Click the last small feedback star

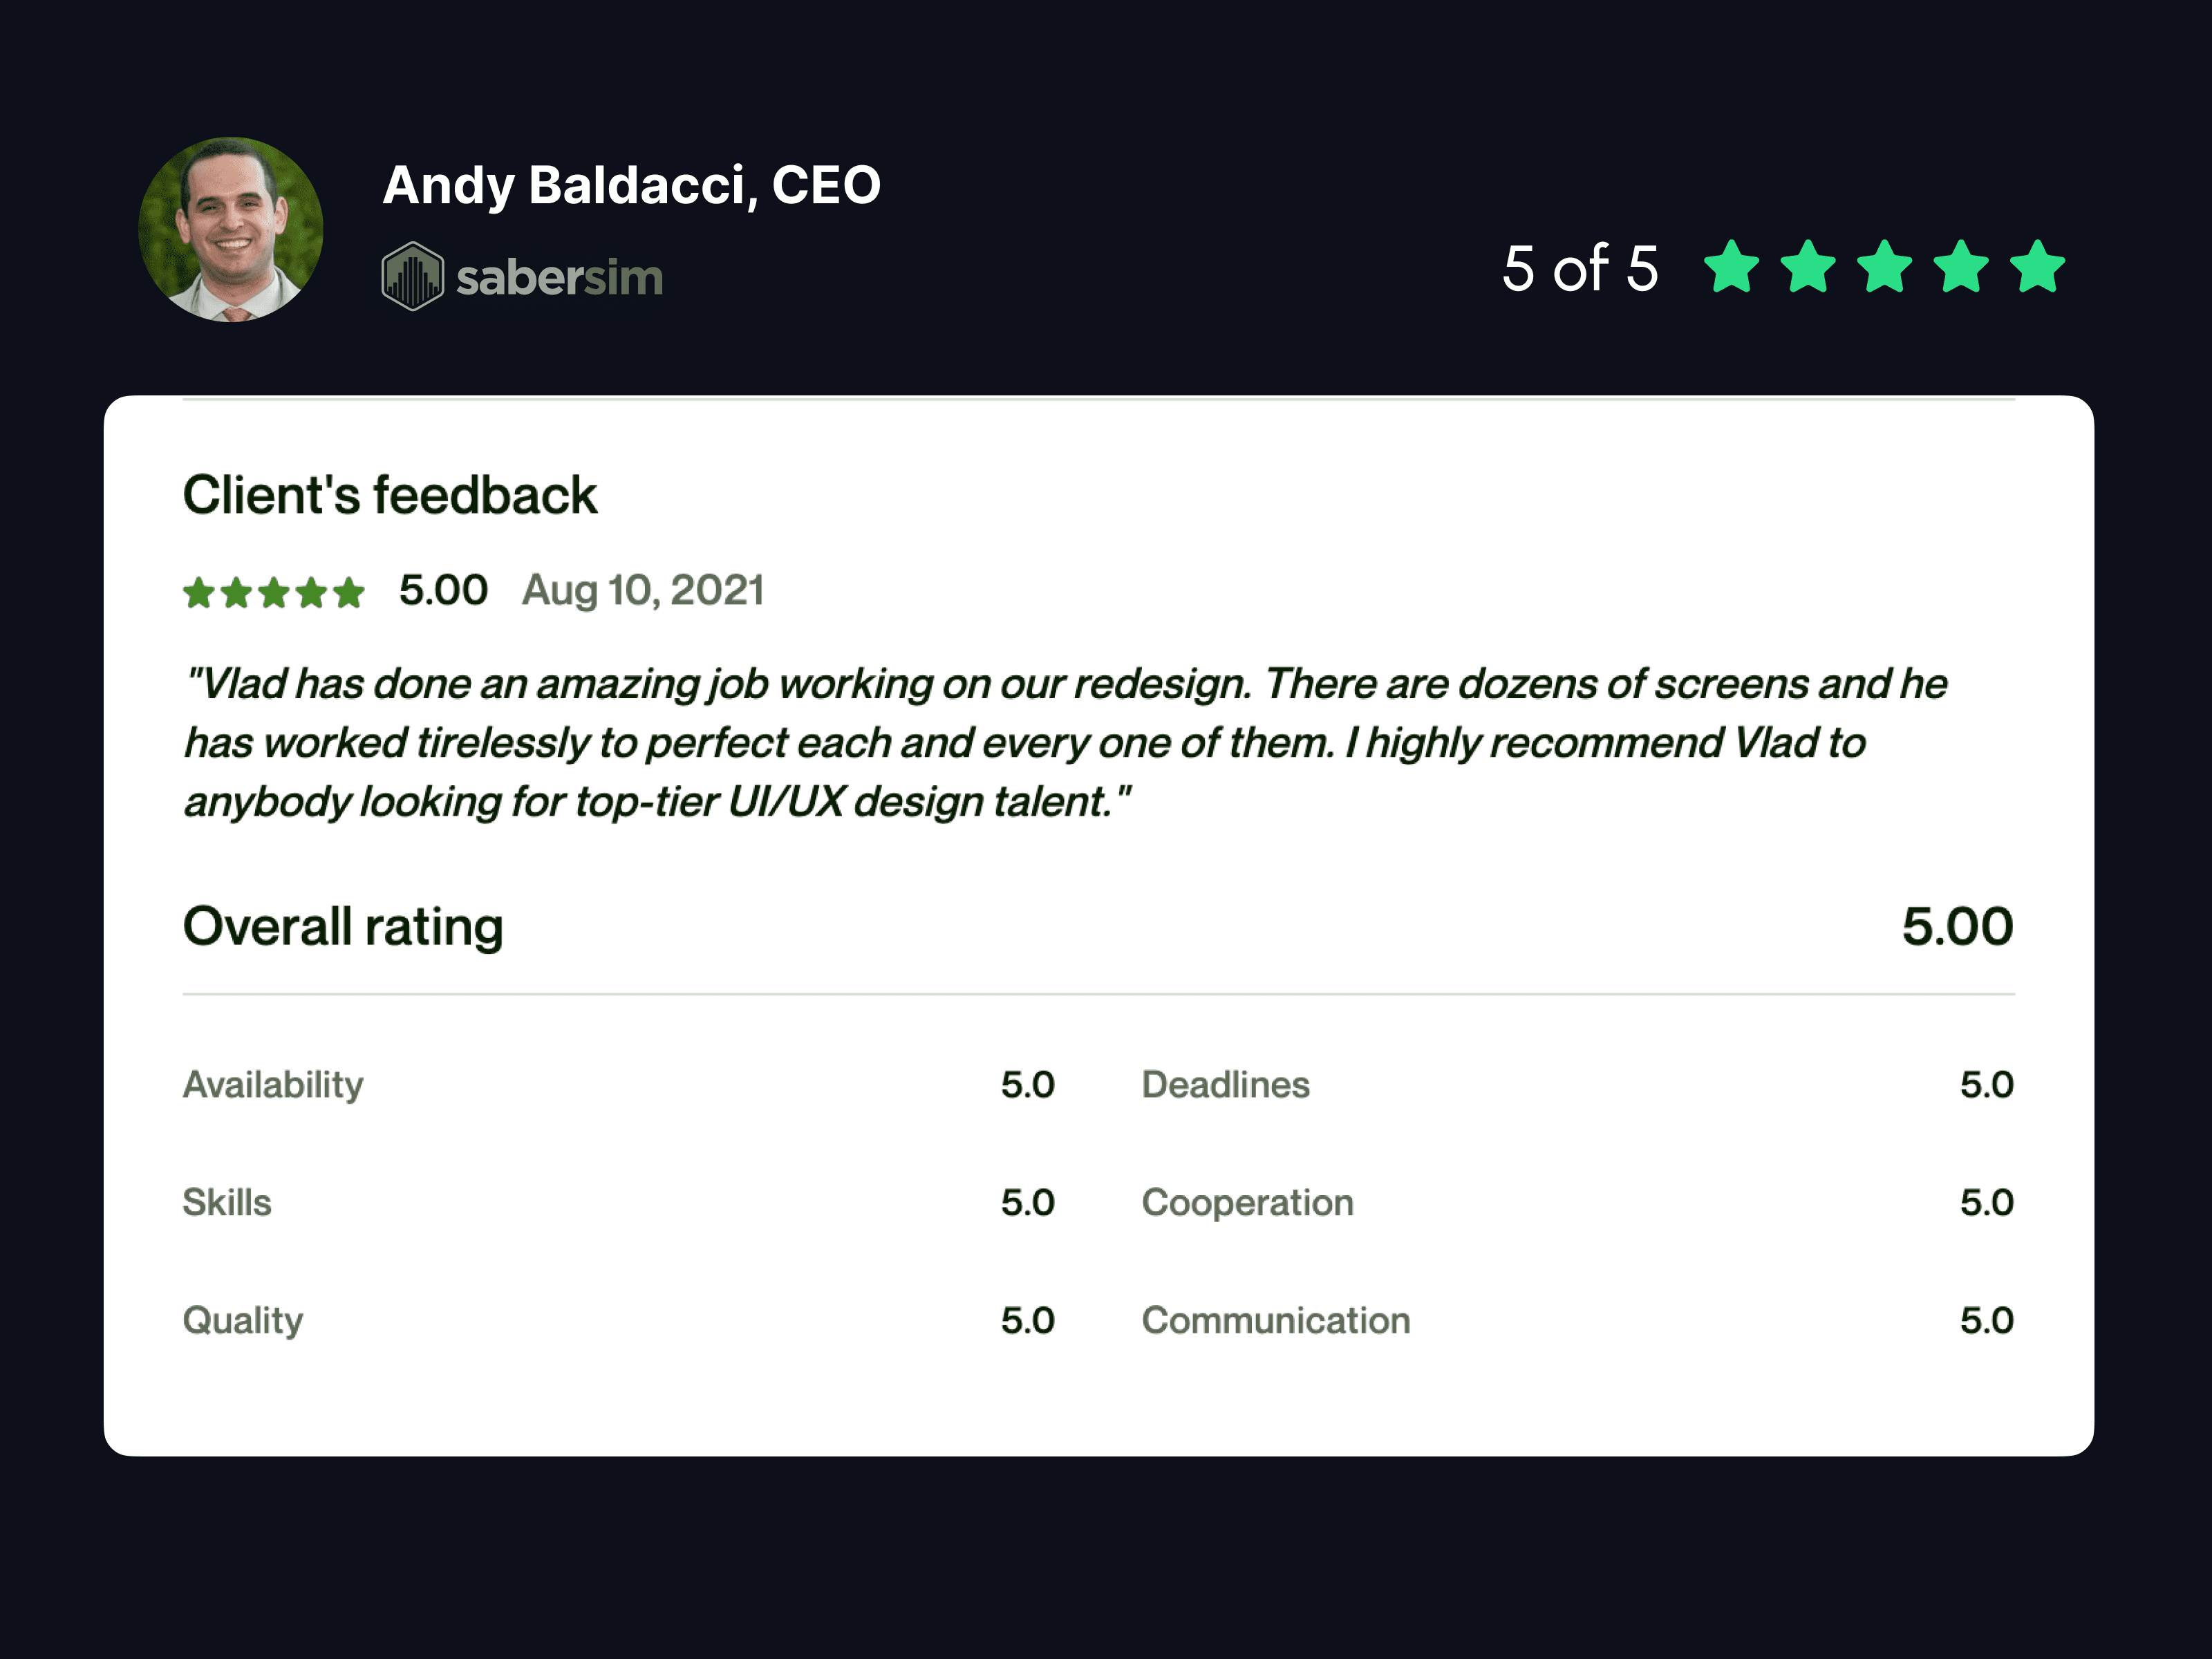point(348,593)
